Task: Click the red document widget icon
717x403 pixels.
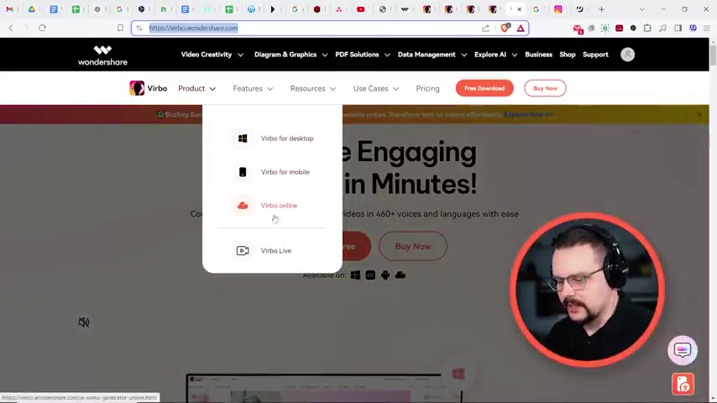Action: (x=683, y=385)
